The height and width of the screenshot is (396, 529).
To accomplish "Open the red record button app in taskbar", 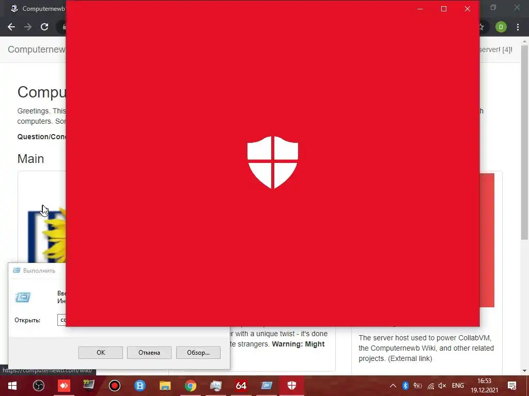I will 115,386.
